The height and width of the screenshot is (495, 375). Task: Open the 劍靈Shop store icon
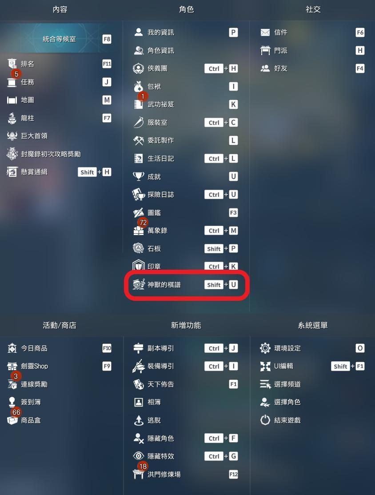(x=12, y=366)
